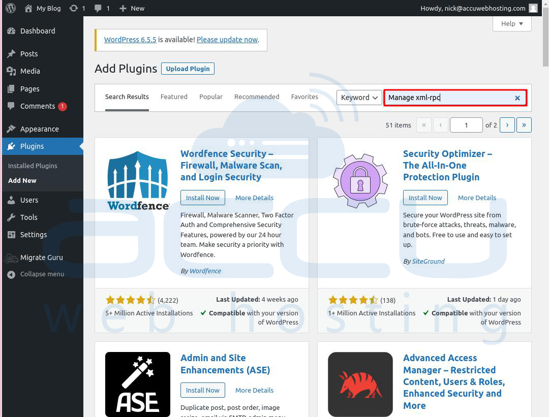This screenshot has height=417, width=549.
Task: Click the Pages document icon
Action: click(x=11, y=89)
